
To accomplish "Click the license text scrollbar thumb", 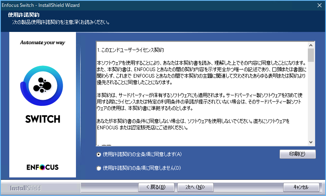I will click(x=311, y=55).
